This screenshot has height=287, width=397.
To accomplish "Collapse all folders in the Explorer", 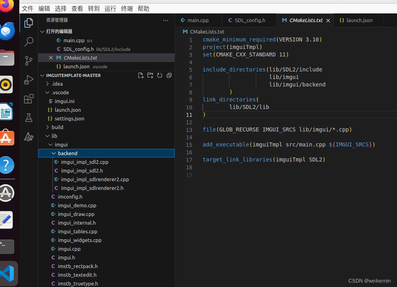I will click(169, 75).
